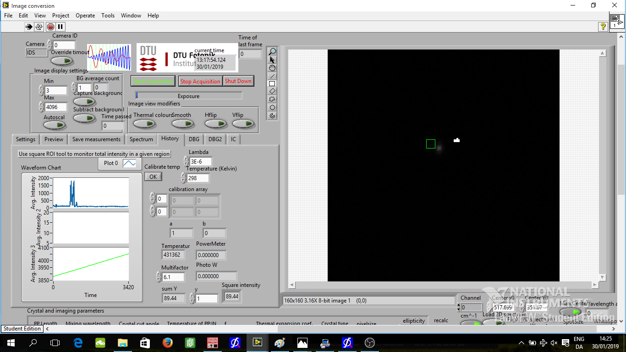Enable the Subtract background switch
The height and width of the screenshot is (352, 626).
84,118
